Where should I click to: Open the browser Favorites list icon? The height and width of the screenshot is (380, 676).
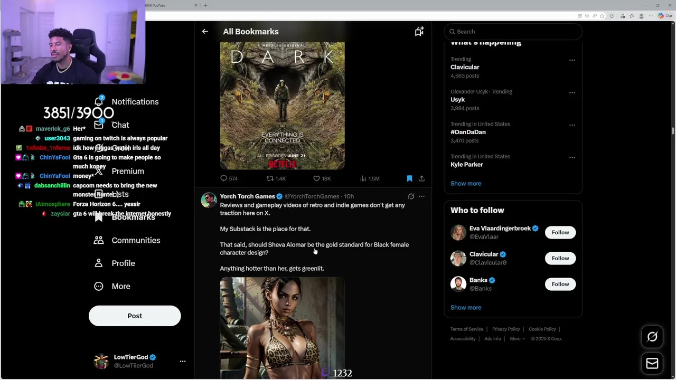pos(632,16)
